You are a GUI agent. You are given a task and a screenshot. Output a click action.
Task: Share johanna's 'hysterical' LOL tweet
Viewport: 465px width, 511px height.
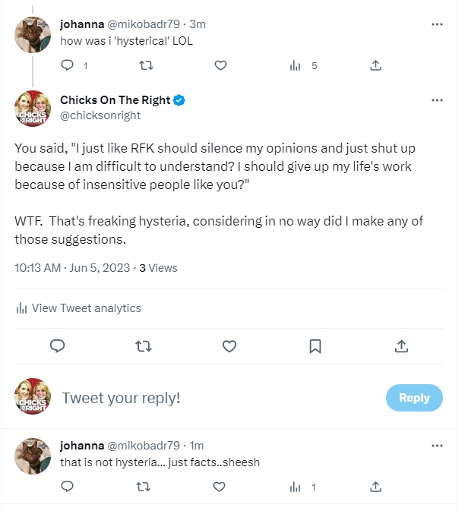coord(375,66)
